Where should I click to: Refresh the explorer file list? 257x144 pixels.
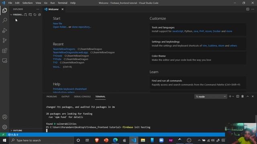click(35, 15)
